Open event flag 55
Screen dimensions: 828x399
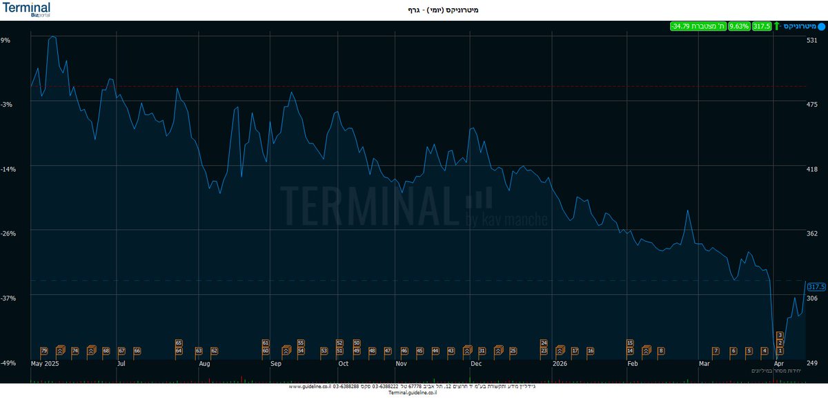tap(301, 343)
